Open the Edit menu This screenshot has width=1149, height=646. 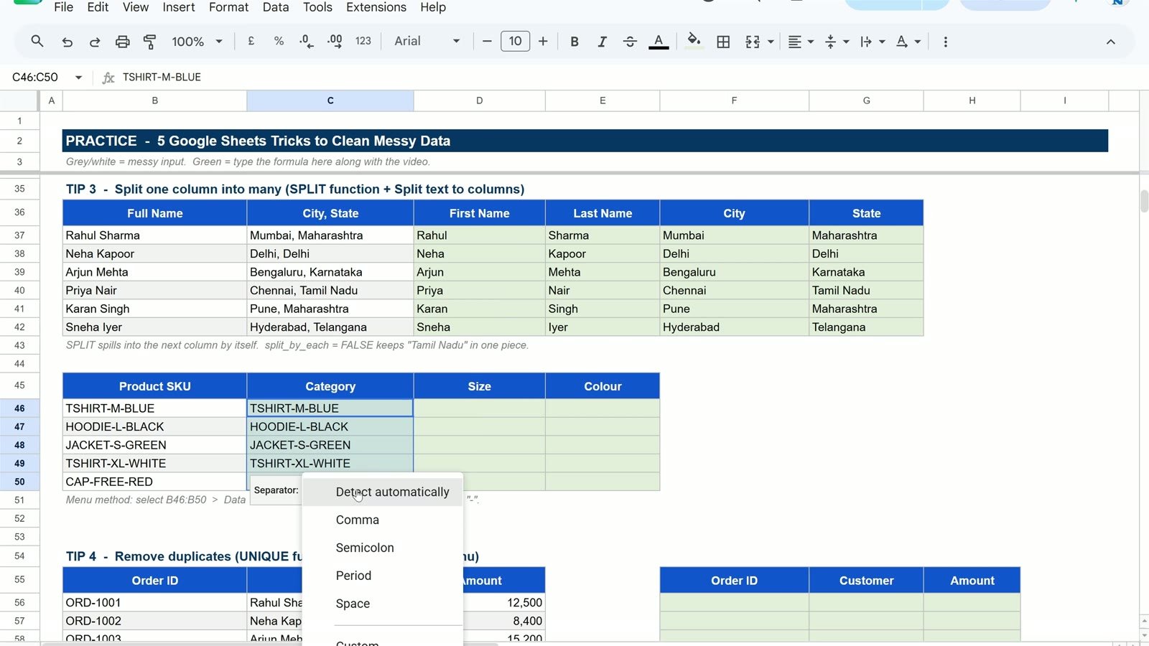click(x=98, y=7)
